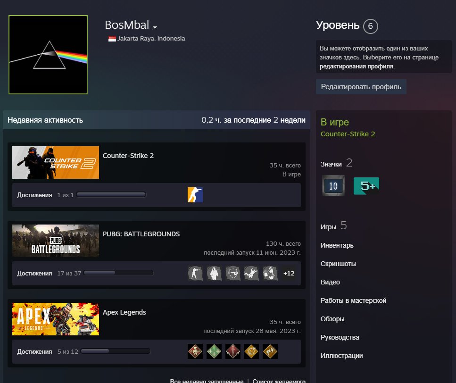Open the Apex Legends game banner

(x=56, y=319)
